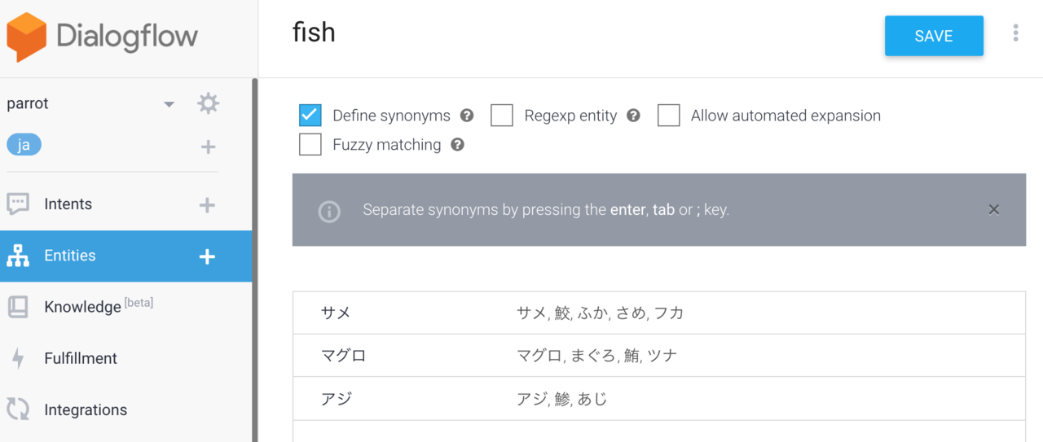Create new intent with plus icon
The image size is (1043, 442).
point(207,205)
